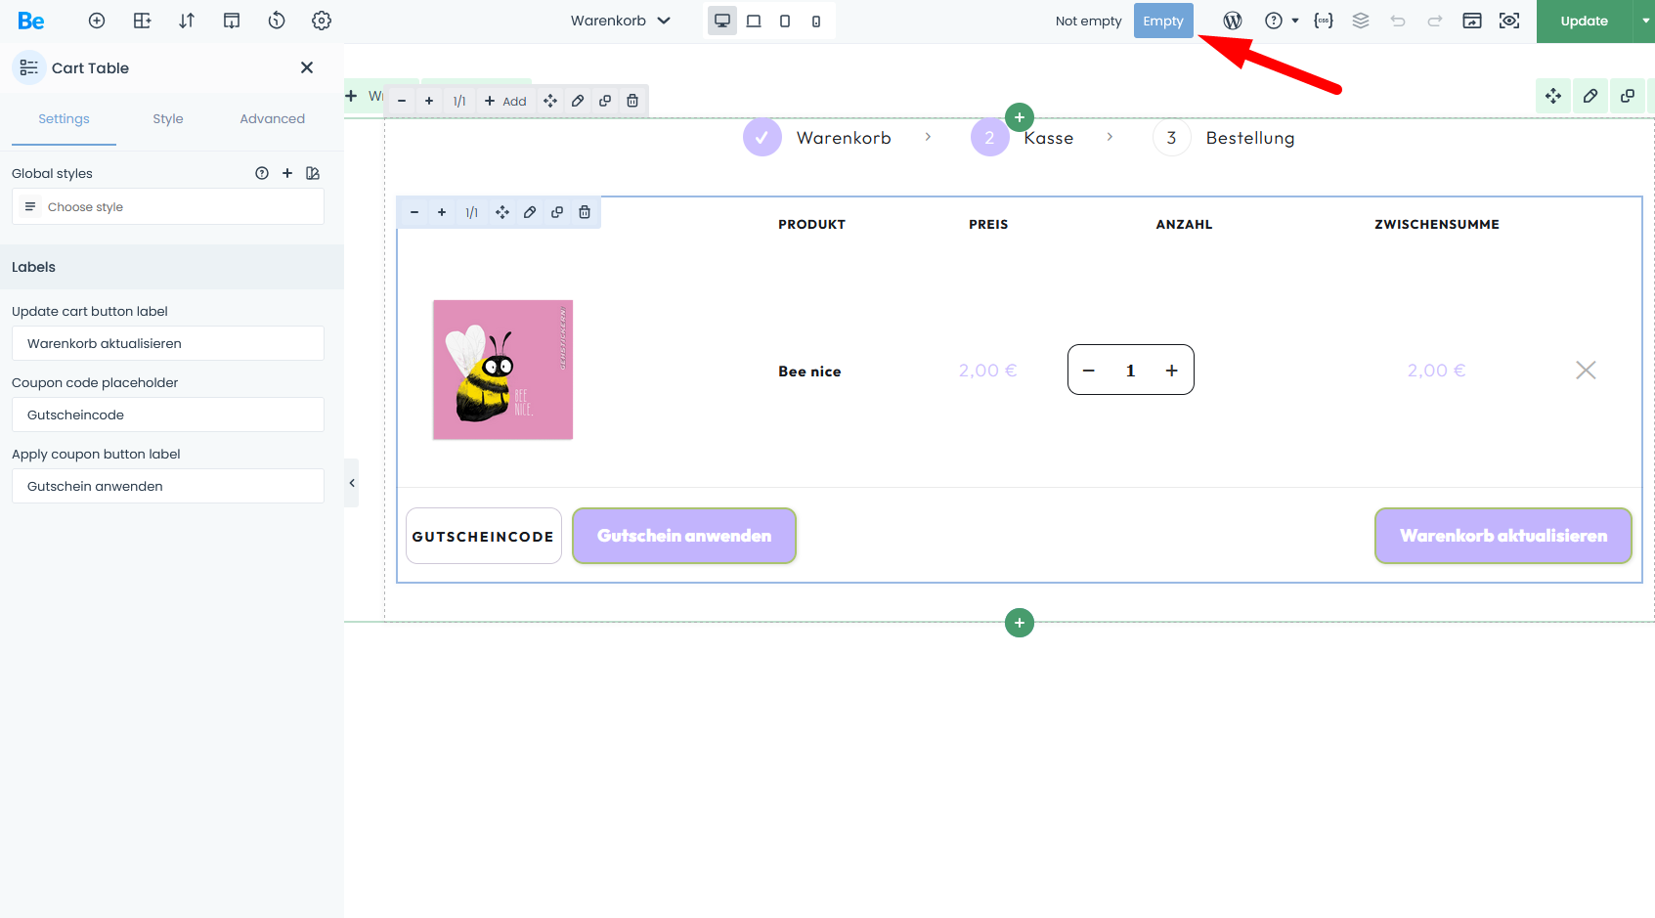Open the Advanced tab
Screen dimensions: 1655x918
(272, 119)
